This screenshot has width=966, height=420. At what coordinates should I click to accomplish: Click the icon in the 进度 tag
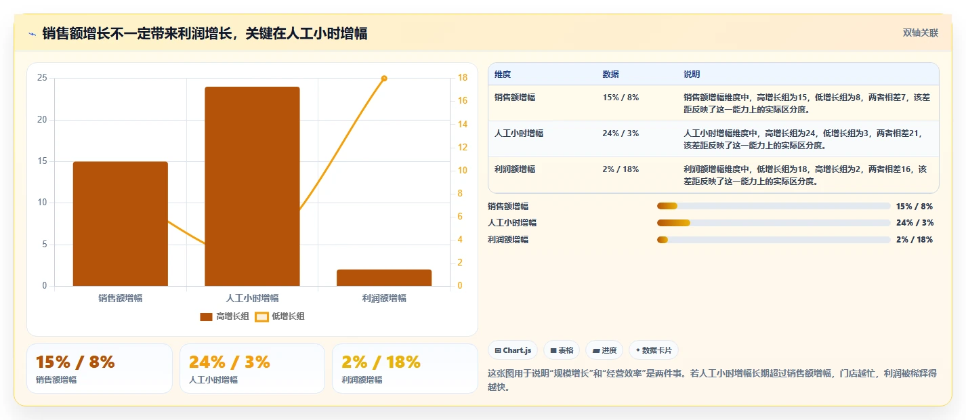(x=596, y=351)
